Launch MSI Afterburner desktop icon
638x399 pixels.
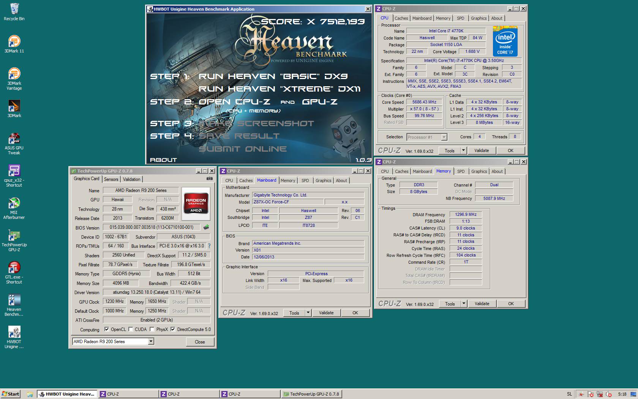(14, 208)
